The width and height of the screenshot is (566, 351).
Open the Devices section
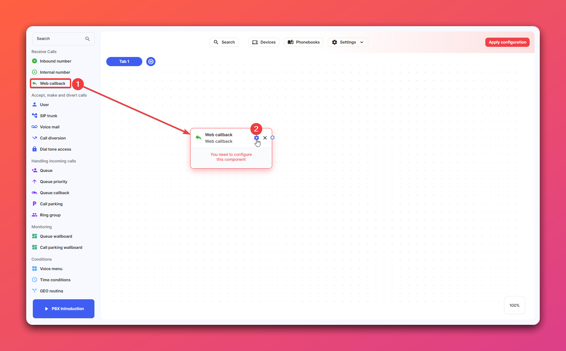(264, 42)
